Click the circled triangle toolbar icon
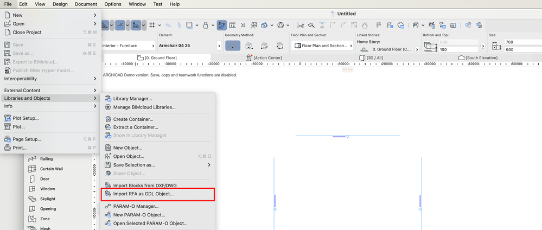This screenshot has width=542, height=230. pyautogui.click(x=280, y=25)
